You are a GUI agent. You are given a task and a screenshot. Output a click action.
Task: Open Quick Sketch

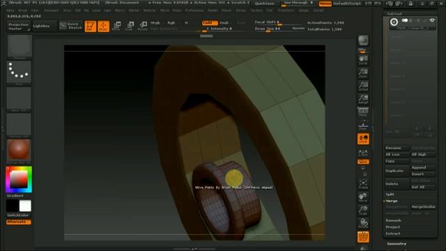coord(71,26)
